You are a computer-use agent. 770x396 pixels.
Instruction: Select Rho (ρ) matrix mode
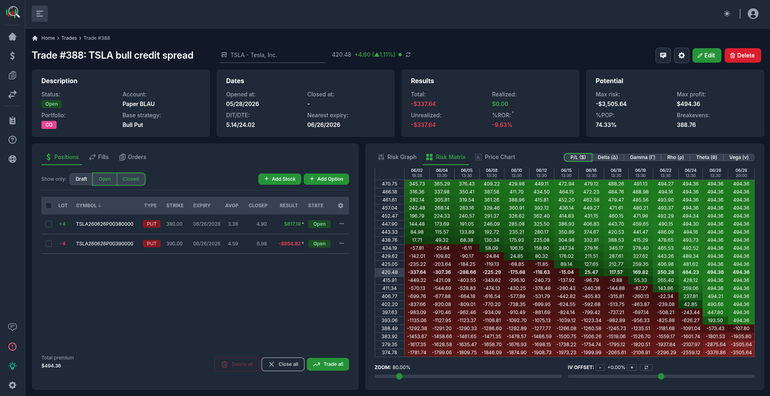[x=675, y=157]
